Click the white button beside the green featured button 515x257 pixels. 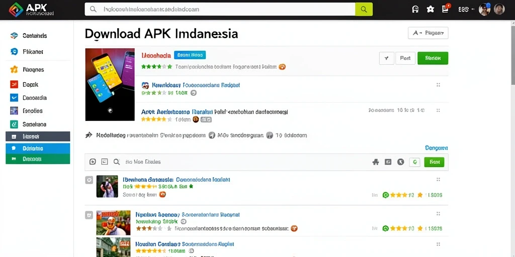[405, 58]
